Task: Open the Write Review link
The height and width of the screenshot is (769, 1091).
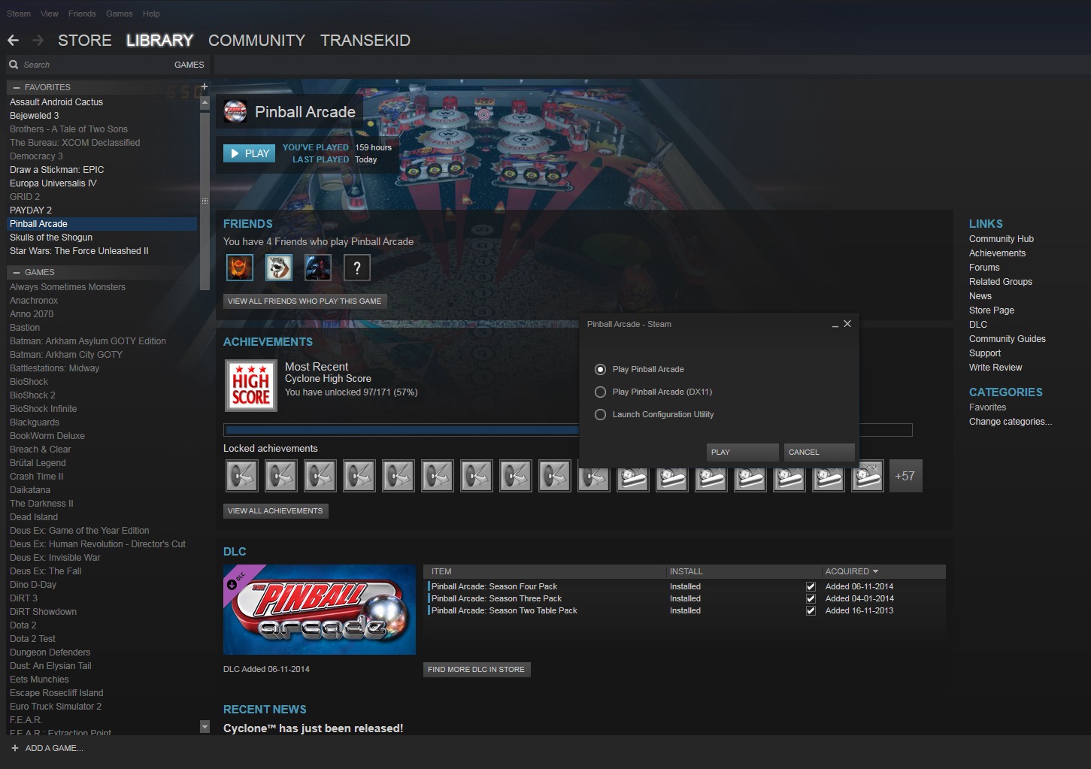Action: click(996, 368)
